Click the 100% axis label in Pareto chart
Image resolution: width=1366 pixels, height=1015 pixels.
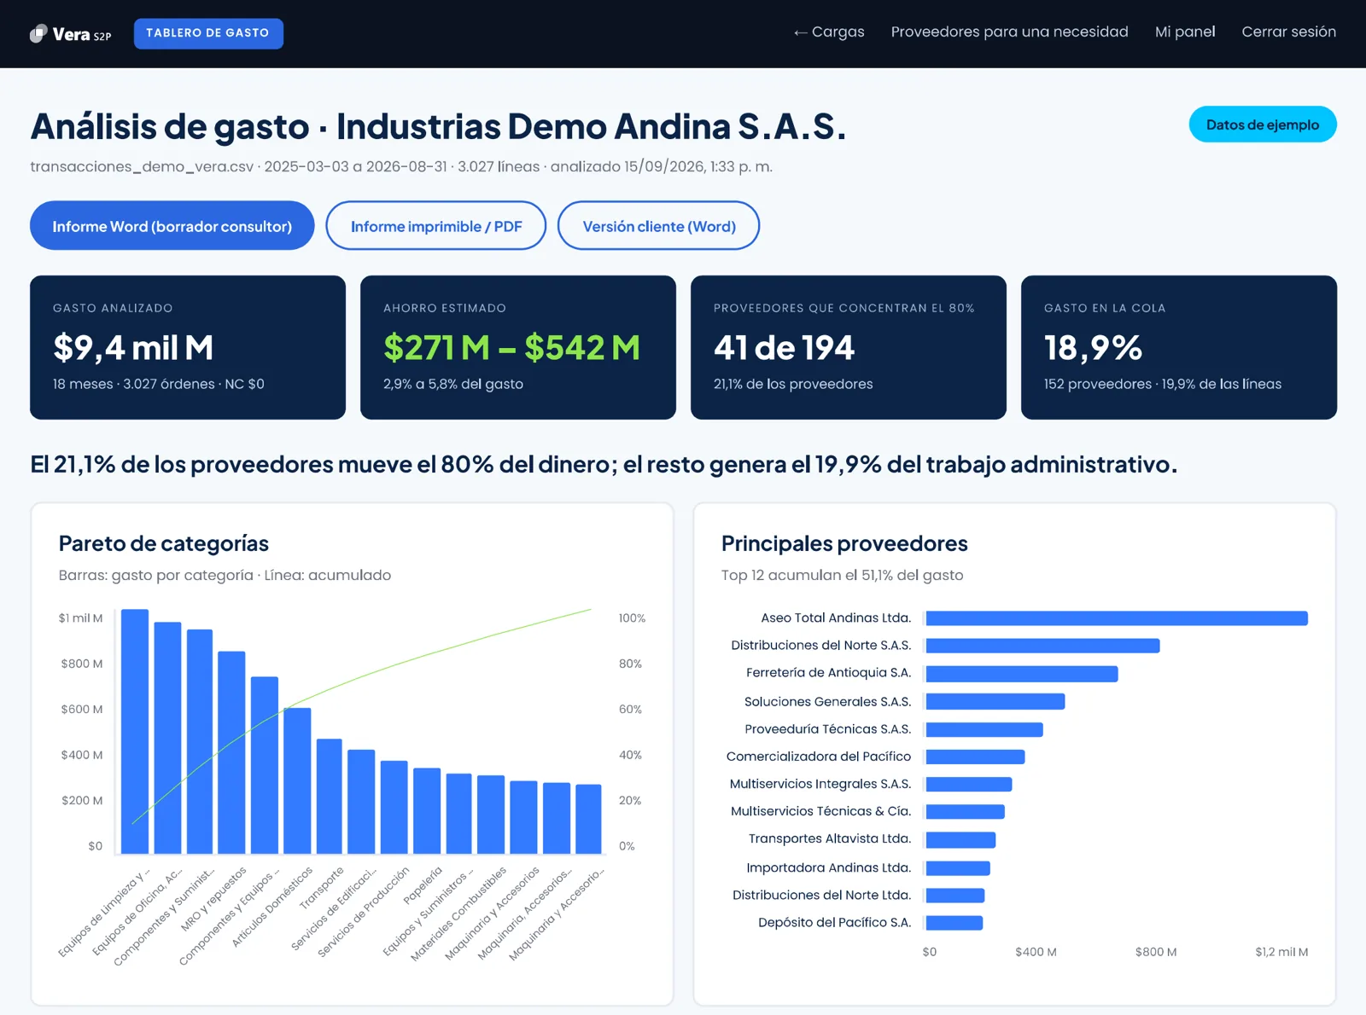[632, 618]
